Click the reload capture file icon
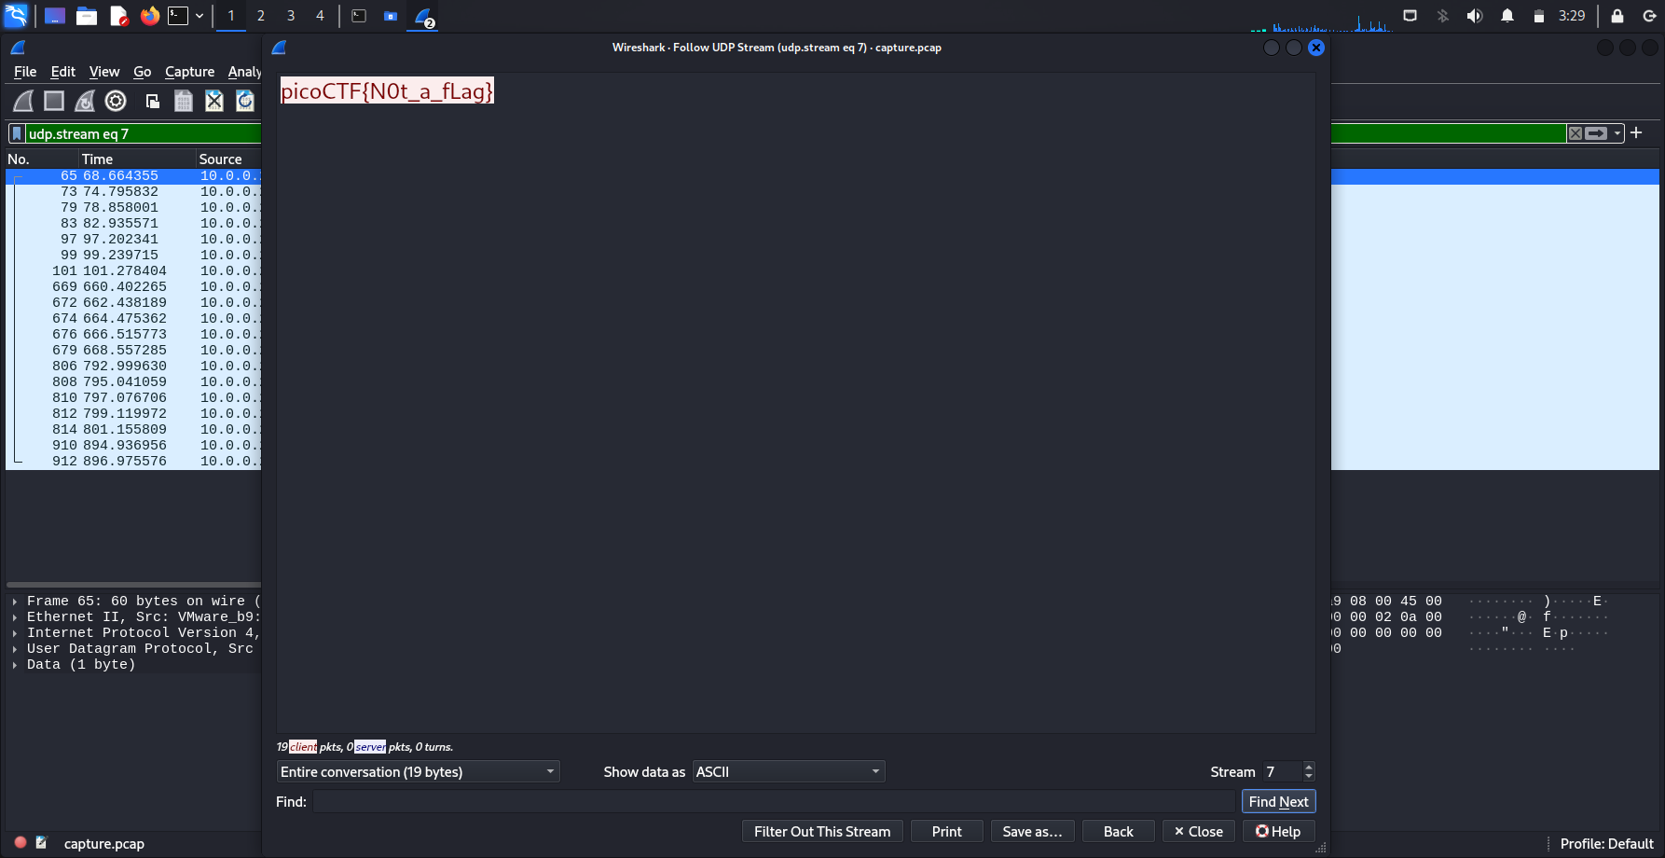1665x858 pixels. [x=245, y=101]
